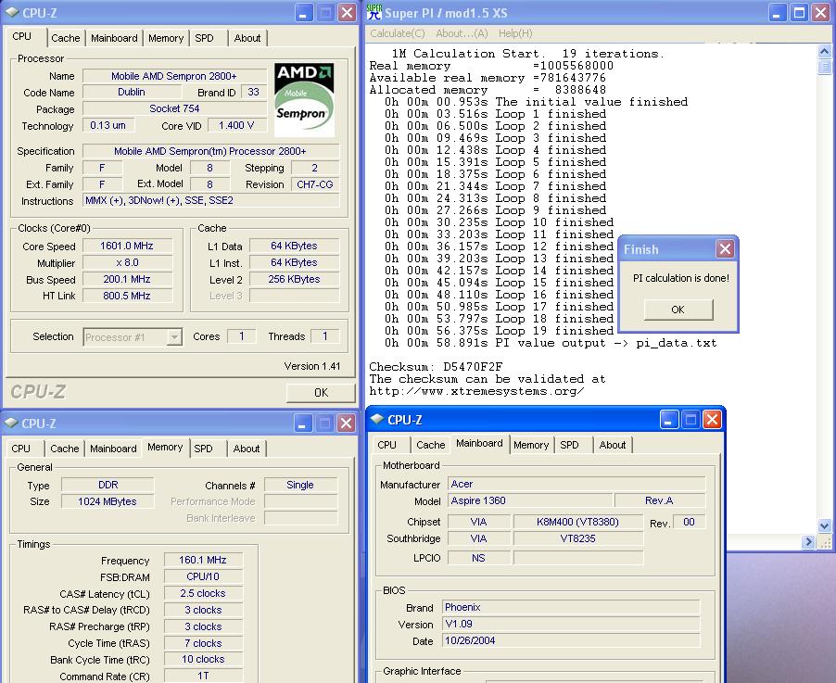
Task: Click the Name field Mobile AMD Sempron 2800+
Action: 174,76
